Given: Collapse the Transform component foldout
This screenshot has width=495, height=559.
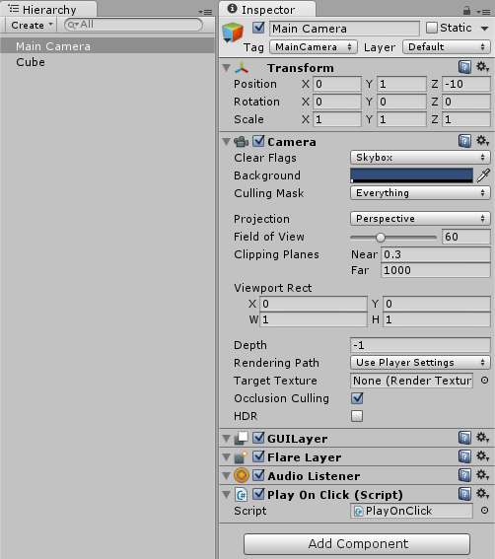Looking at the screenshot, I should [226, 67].
